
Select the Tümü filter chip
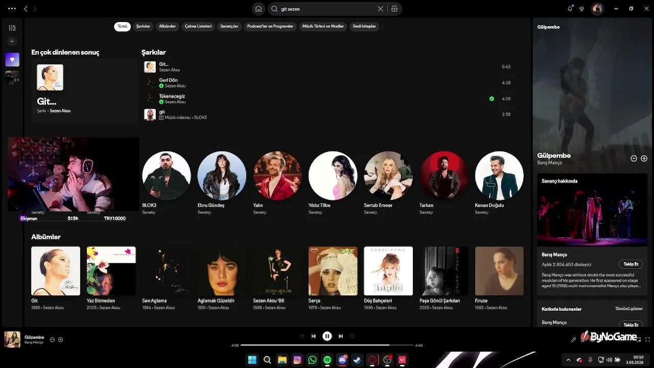click(x=122, y=26)
